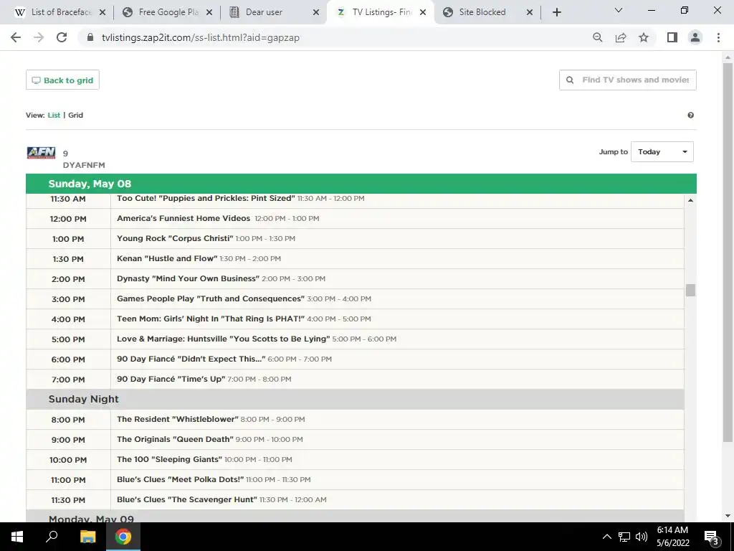Select the Grid view link
The width and height of the screenshot is (734, 551).
tap(75, 116)
